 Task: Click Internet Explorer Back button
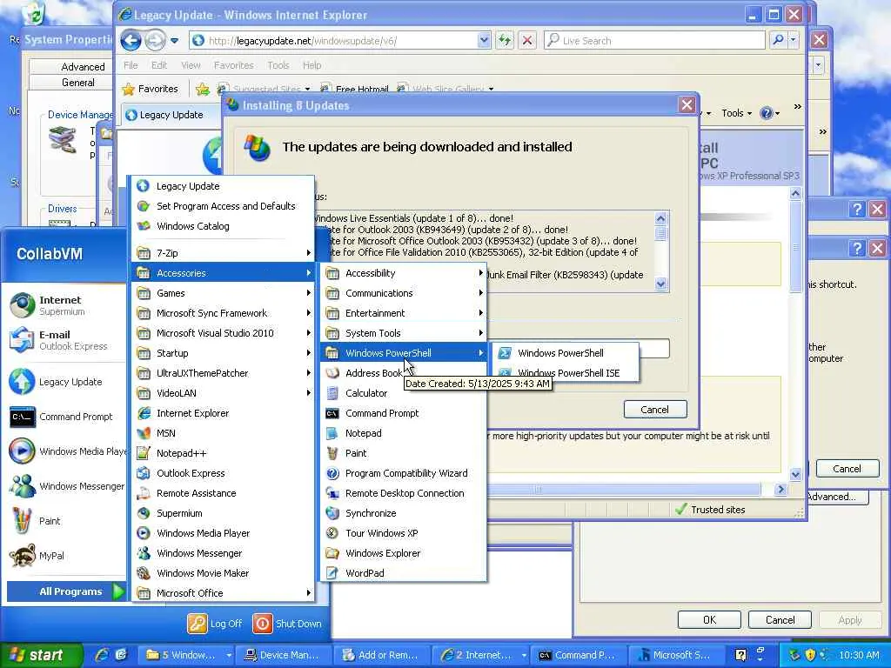click(x=131, y=40)
